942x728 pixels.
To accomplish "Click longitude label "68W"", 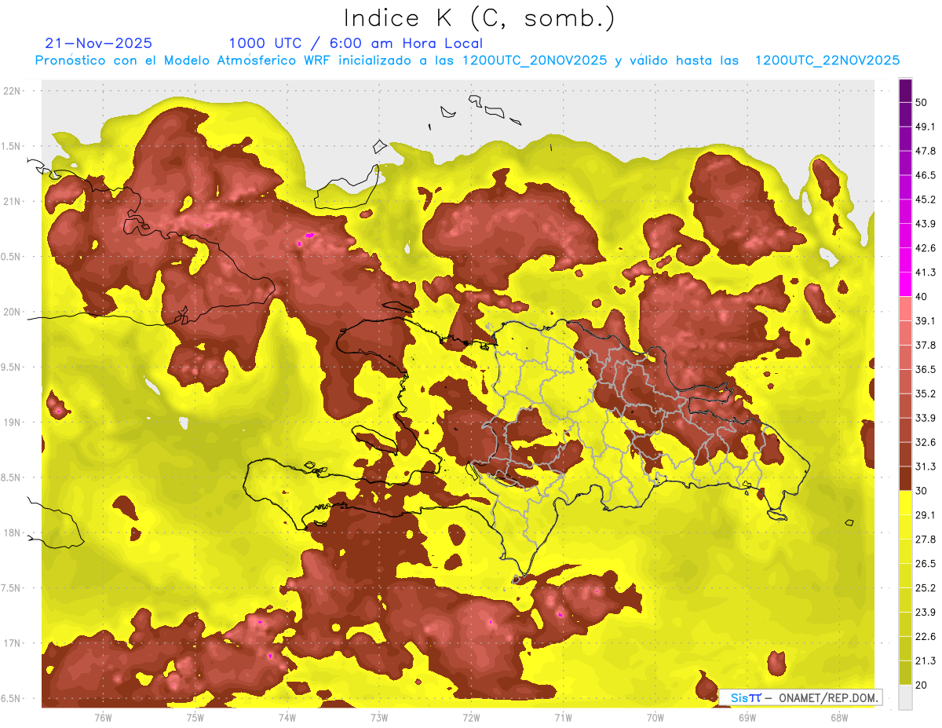I will 839,718.
